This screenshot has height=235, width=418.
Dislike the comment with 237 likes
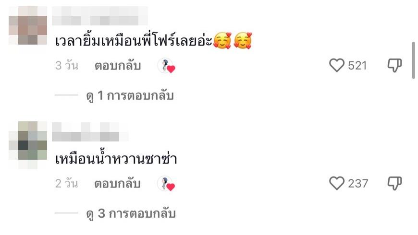coord(394,183)
